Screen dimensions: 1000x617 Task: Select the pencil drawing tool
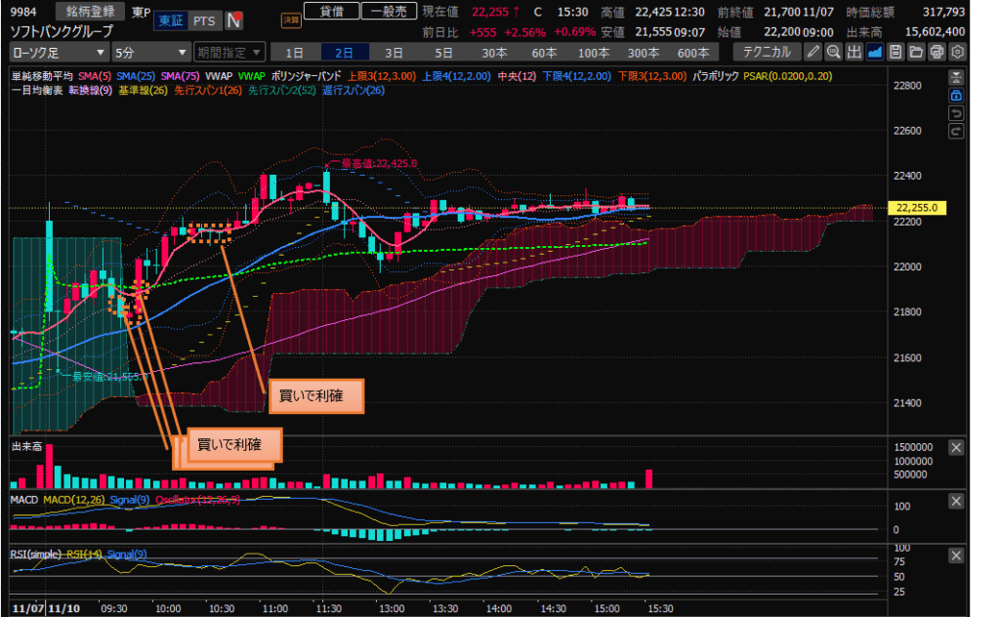813,52
